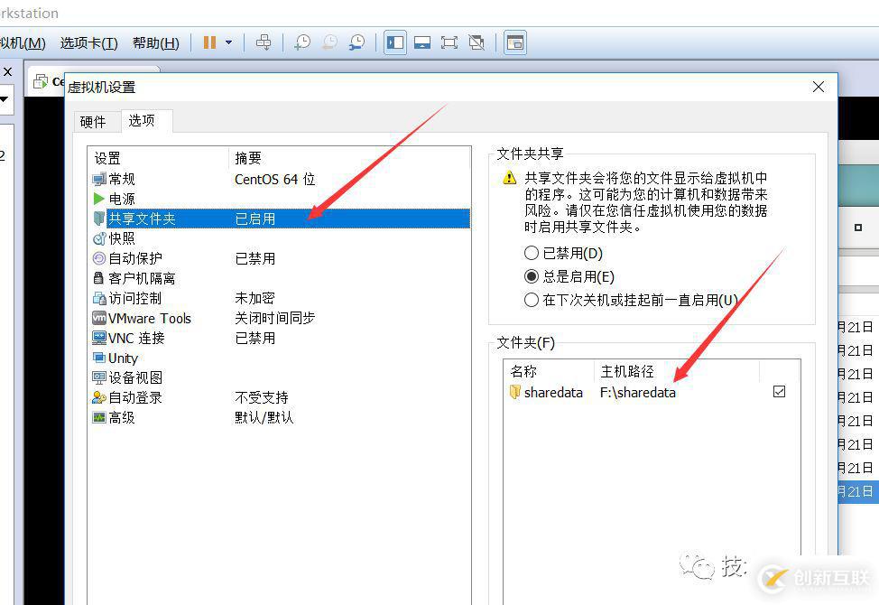Image resolution: width=879 pixels, height=605 pixels.
Task: Close the library panel with X
Action: coord(8,71)
